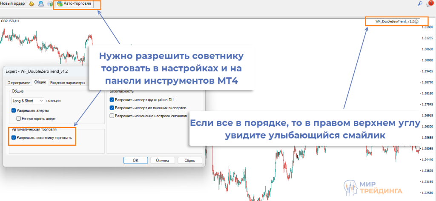Switch to the Входные параметры tab
Screen dimensions: 436x201
68,83
